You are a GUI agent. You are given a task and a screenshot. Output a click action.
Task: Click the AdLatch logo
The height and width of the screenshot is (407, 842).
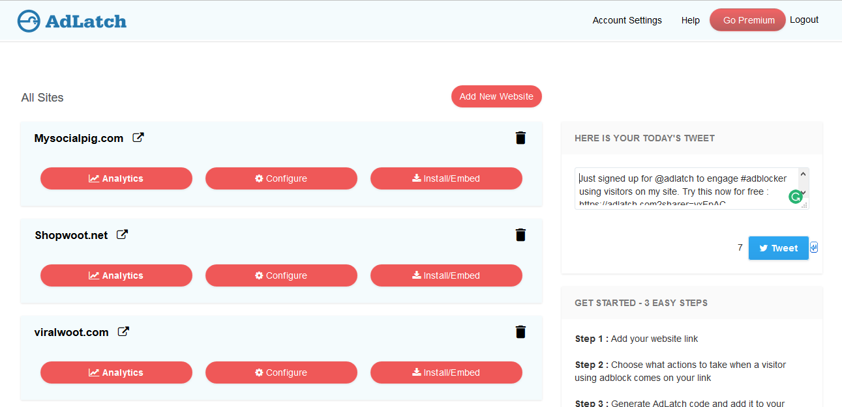[x=72, y=21]
